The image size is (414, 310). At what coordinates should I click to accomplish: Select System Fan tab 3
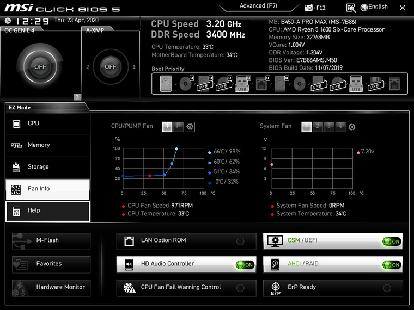(x=329, y=127)
